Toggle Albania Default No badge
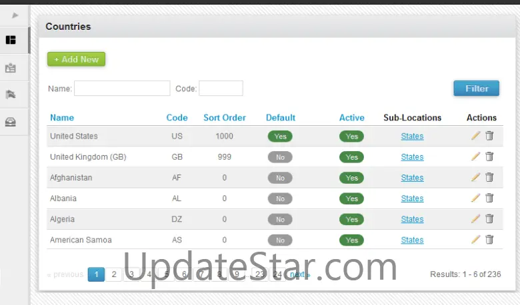Viewport: 520px width, 305px height. [x=280, y=198]
